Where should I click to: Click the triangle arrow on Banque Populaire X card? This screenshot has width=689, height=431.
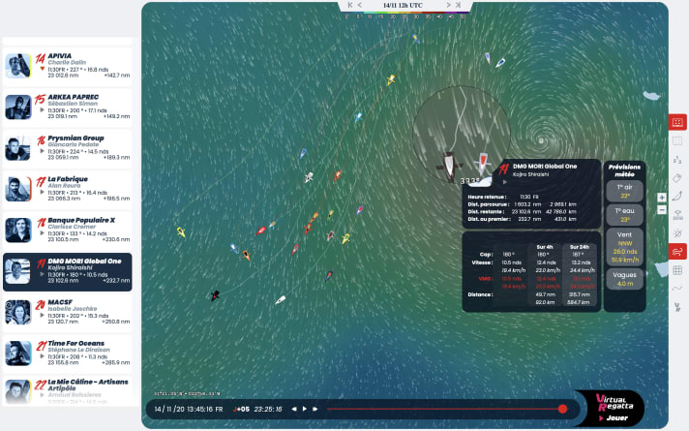pyautogui.click(x=43, y=233)
